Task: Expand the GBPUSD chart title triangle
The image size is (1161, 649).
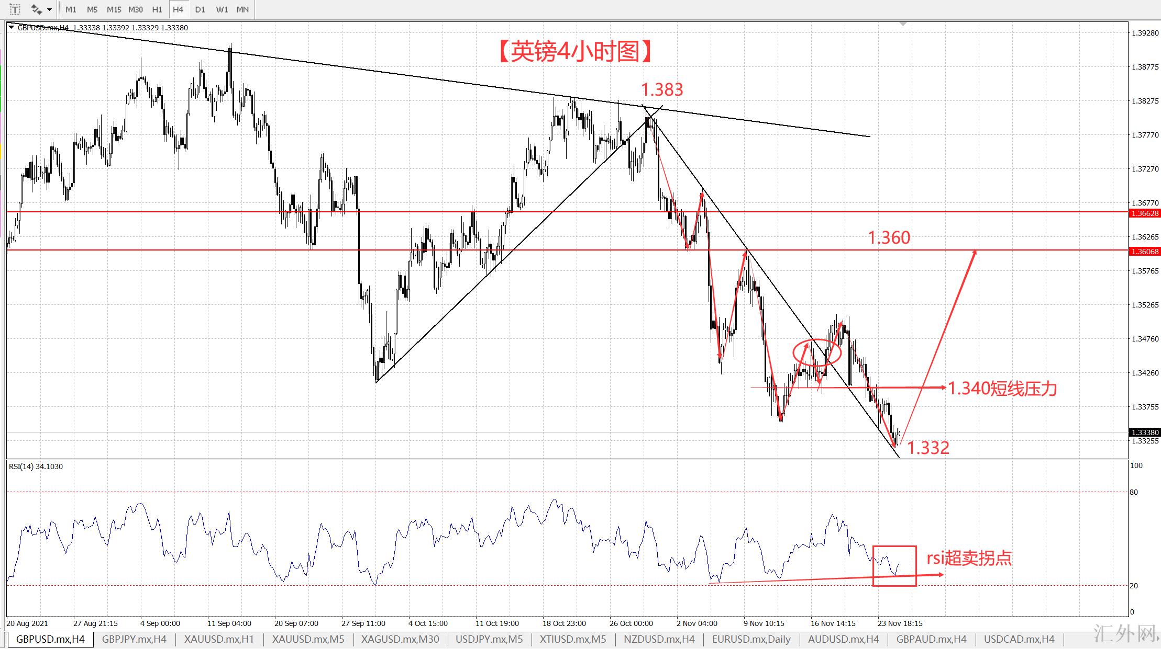Action: [12, 27]
